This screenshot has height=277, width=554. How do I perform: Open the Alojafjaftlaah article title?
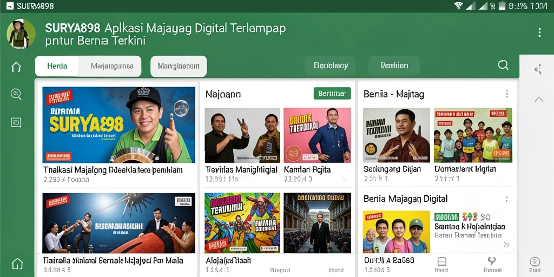coord(228,261)
